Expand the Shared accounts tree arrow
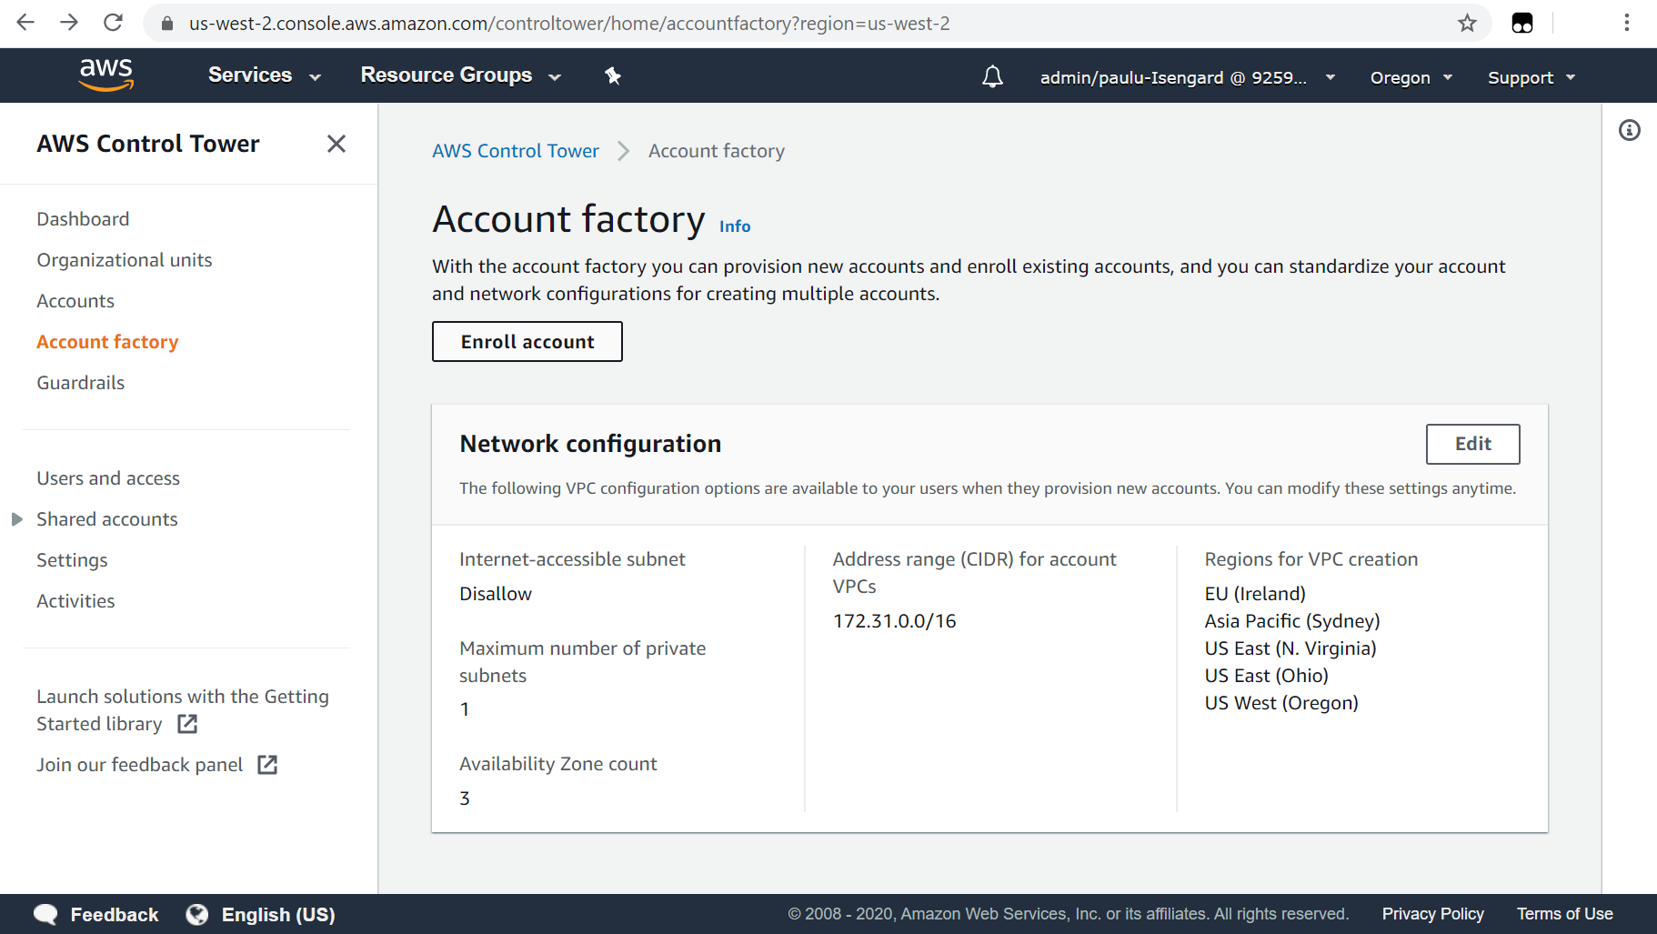Image resolution: width=1657 pixels, height=934 pixels. click(16, 519)
